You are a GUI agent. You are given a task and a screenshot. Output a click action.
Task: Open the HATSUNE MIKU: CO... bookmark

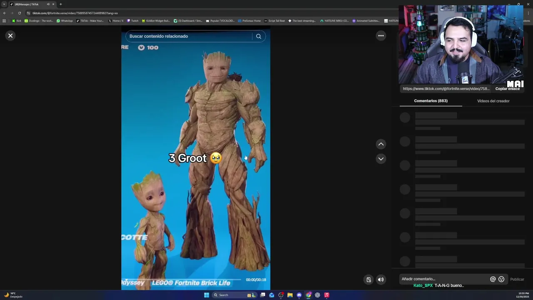pos(334,21)
